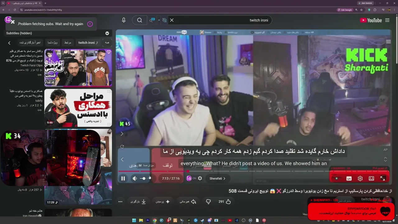398x224 pixels.
Task: Toggle autoplay switch in player controls
Action: [x=337, y=179]
